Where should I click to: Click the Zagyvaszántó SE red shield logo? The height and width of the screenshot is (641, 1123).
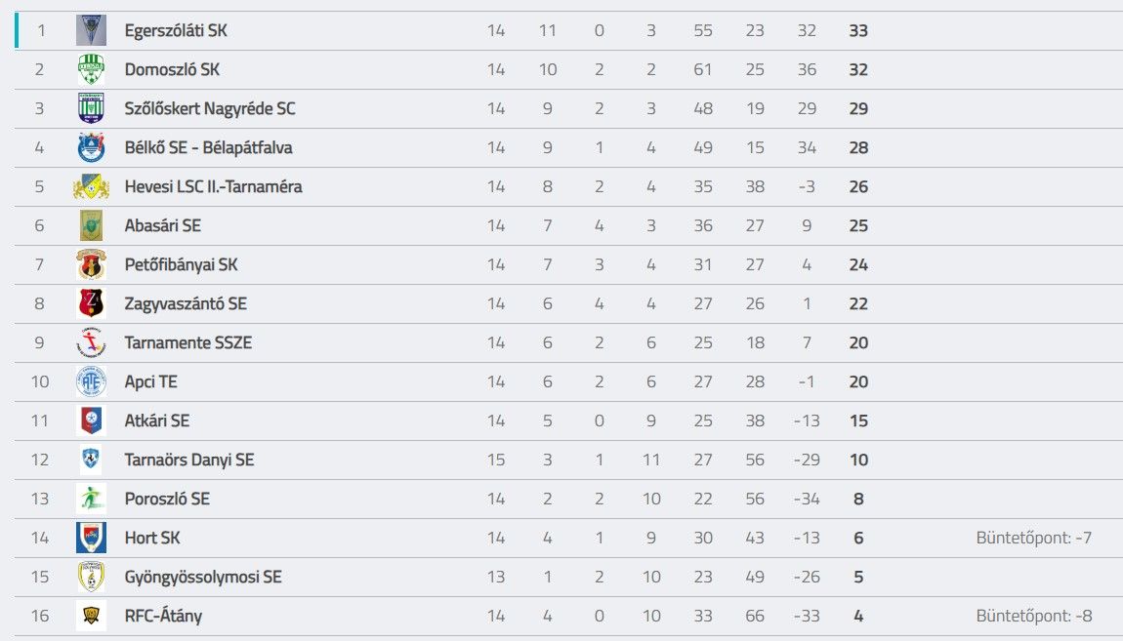[91, 303]
